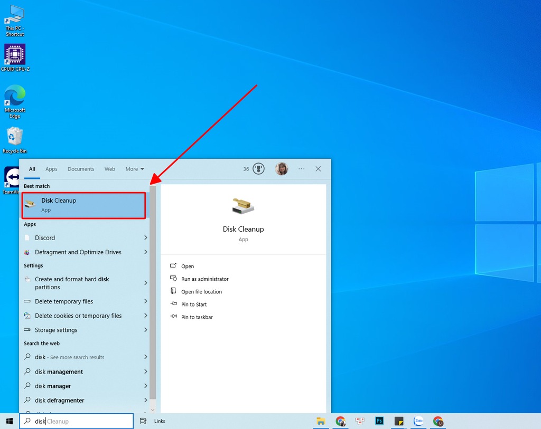Click into the taskbar search box

tap(76, 421)
